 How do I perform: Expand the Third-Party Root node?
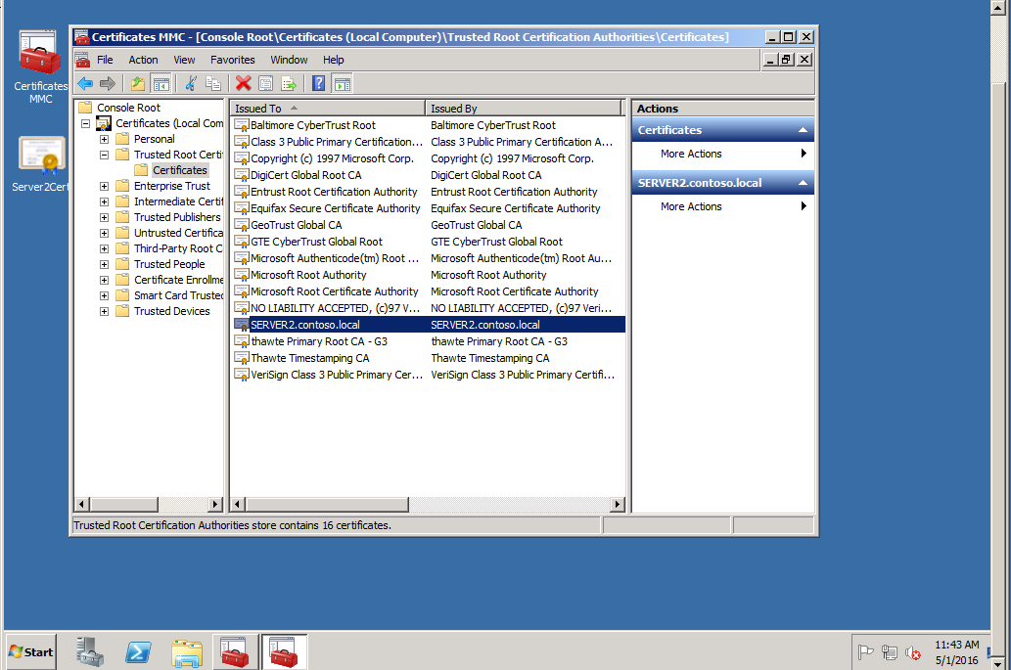(104, 248)
